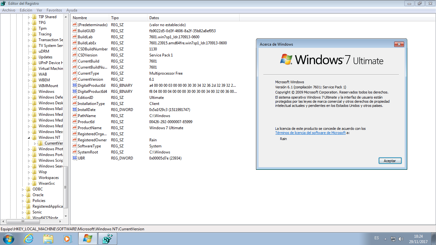Screen dimensions: 436x245
Task: Select the WBEM folder icon
Action: [x=34, y=80]
